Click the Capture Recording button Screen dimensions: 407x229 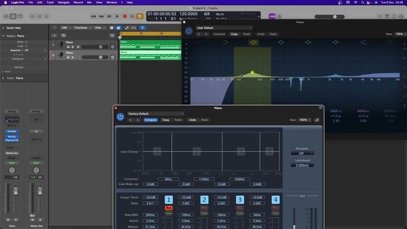coord(132,17)
